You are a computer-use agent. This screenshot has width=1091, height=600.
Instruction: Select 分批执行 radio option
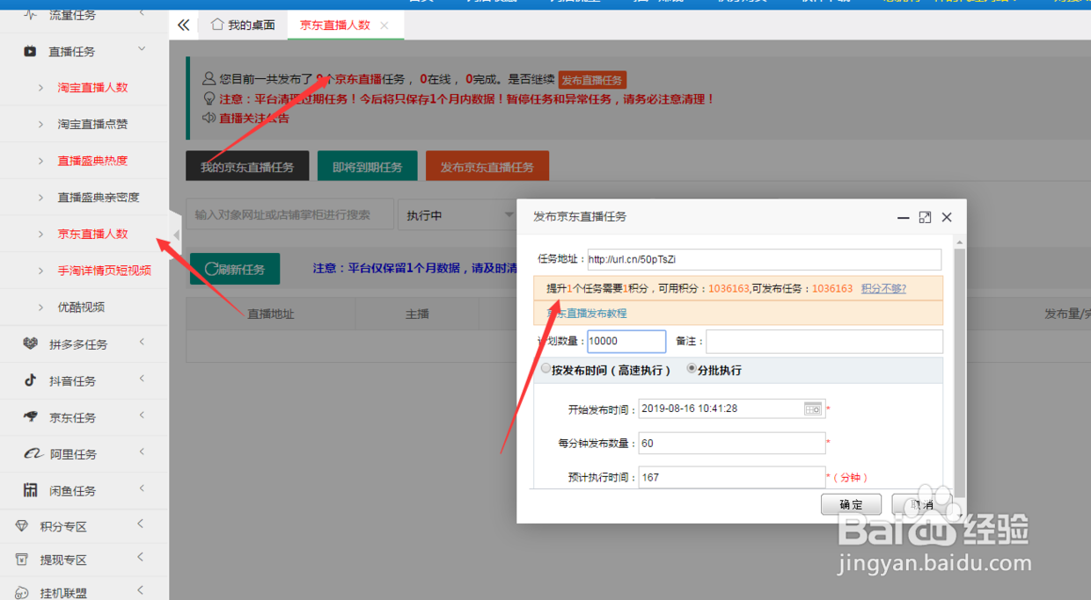click(692, 369)
